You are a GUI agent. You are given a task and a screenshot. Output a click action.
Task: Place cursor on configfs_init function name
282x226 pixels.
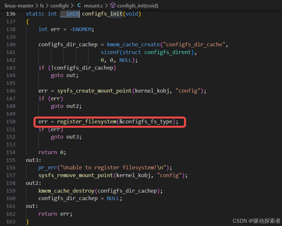pyautogui.click(x=102, y=14)
